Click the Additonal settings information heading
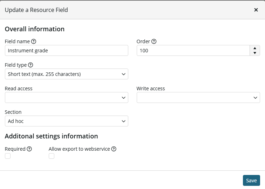The image size is (265, 189). pyautogui.click(x=52, y=136)
